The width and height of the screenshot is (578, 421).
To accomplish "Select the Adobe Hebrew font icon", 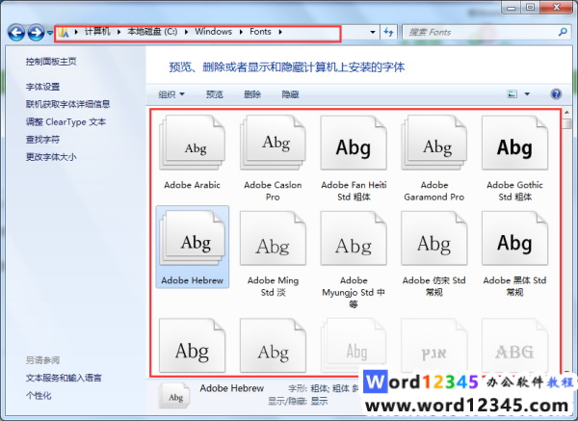I will coord(192,238).
